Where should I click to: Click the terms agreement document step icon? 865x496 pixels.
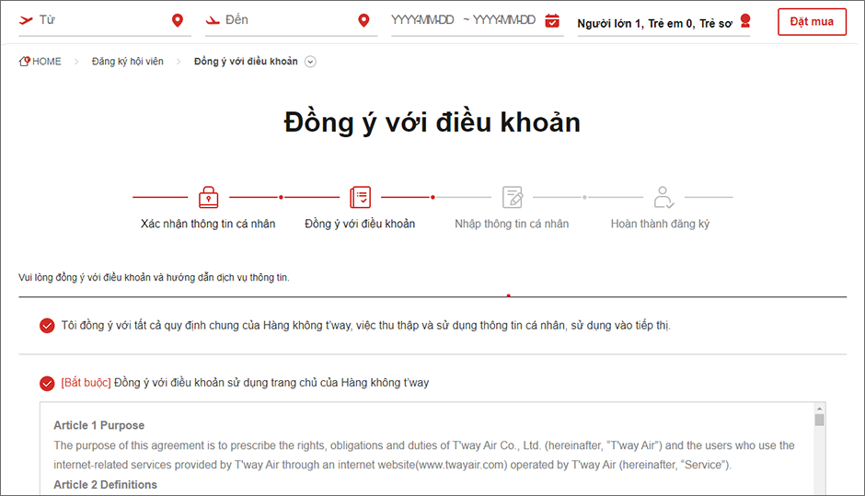(x=360, y=197)
